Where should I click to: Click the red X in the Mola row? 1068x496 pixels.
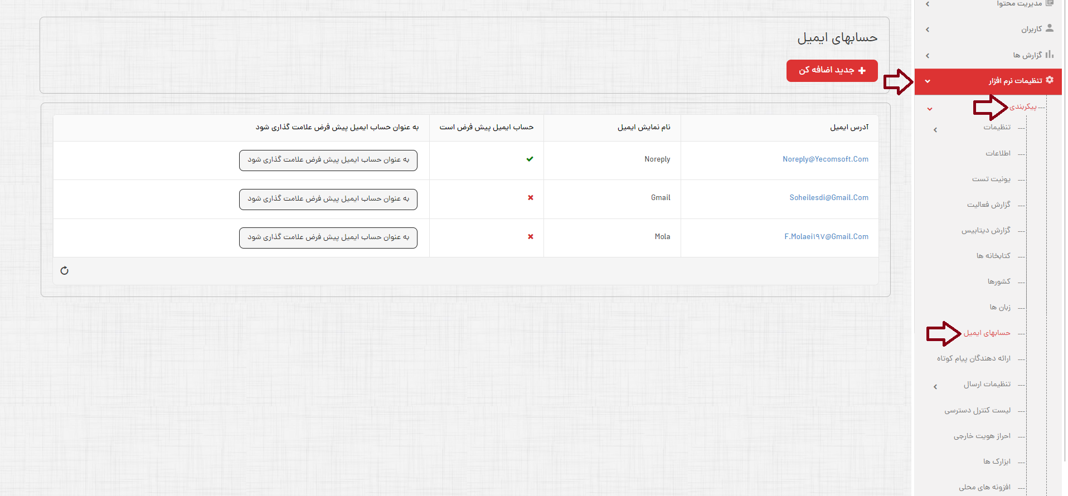[x=530, y=237]
